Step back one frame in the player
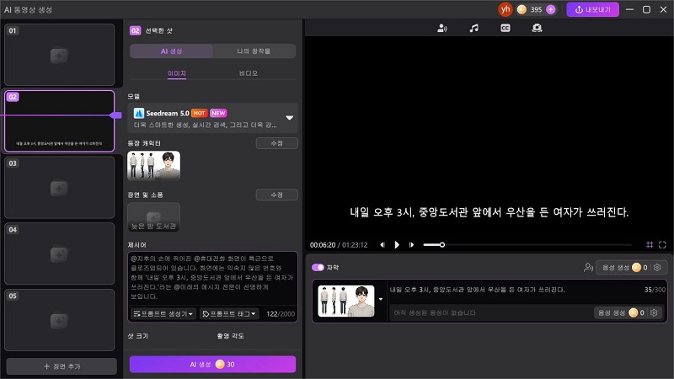 [x=382, y=245]
